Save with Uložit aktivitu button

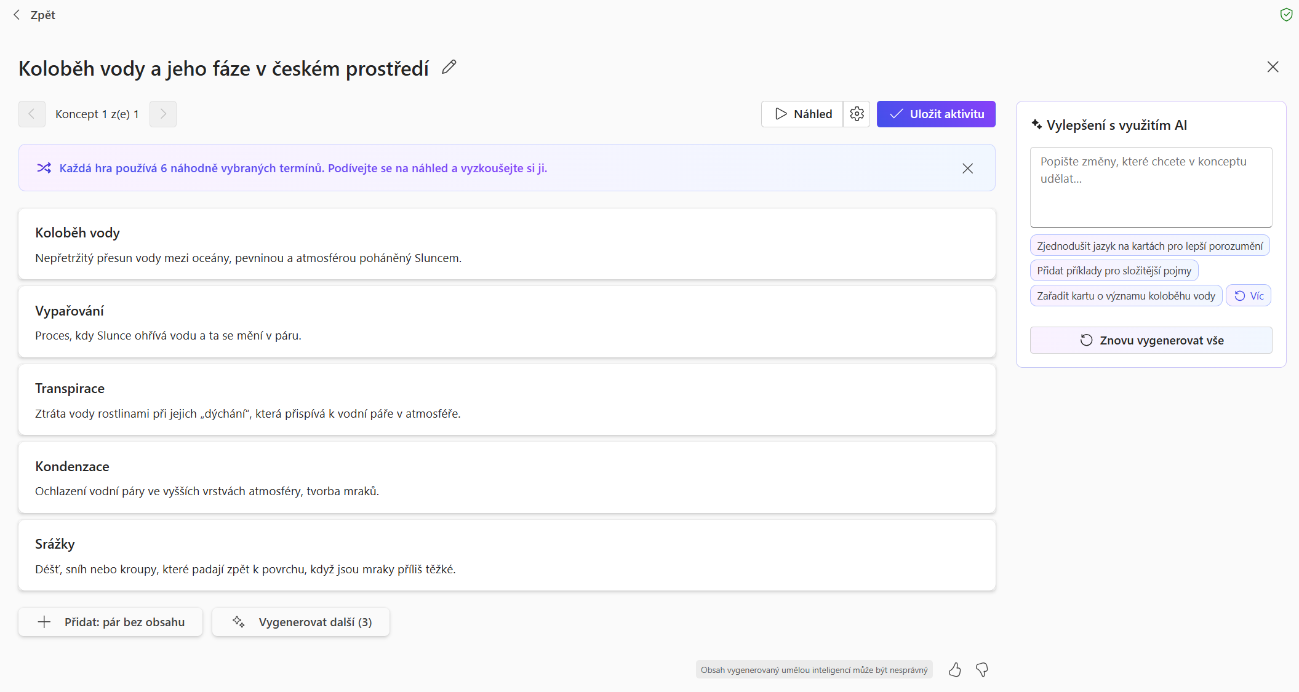click(935, 114)
